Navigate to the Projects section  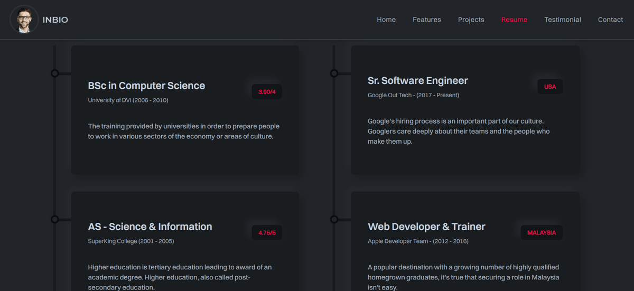(471, 20)
